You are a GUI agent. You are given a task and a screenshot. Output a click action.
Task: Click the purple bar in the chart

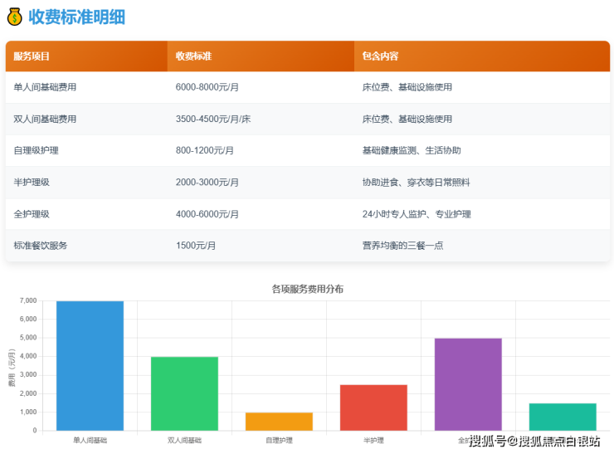[x=468, y=383]
